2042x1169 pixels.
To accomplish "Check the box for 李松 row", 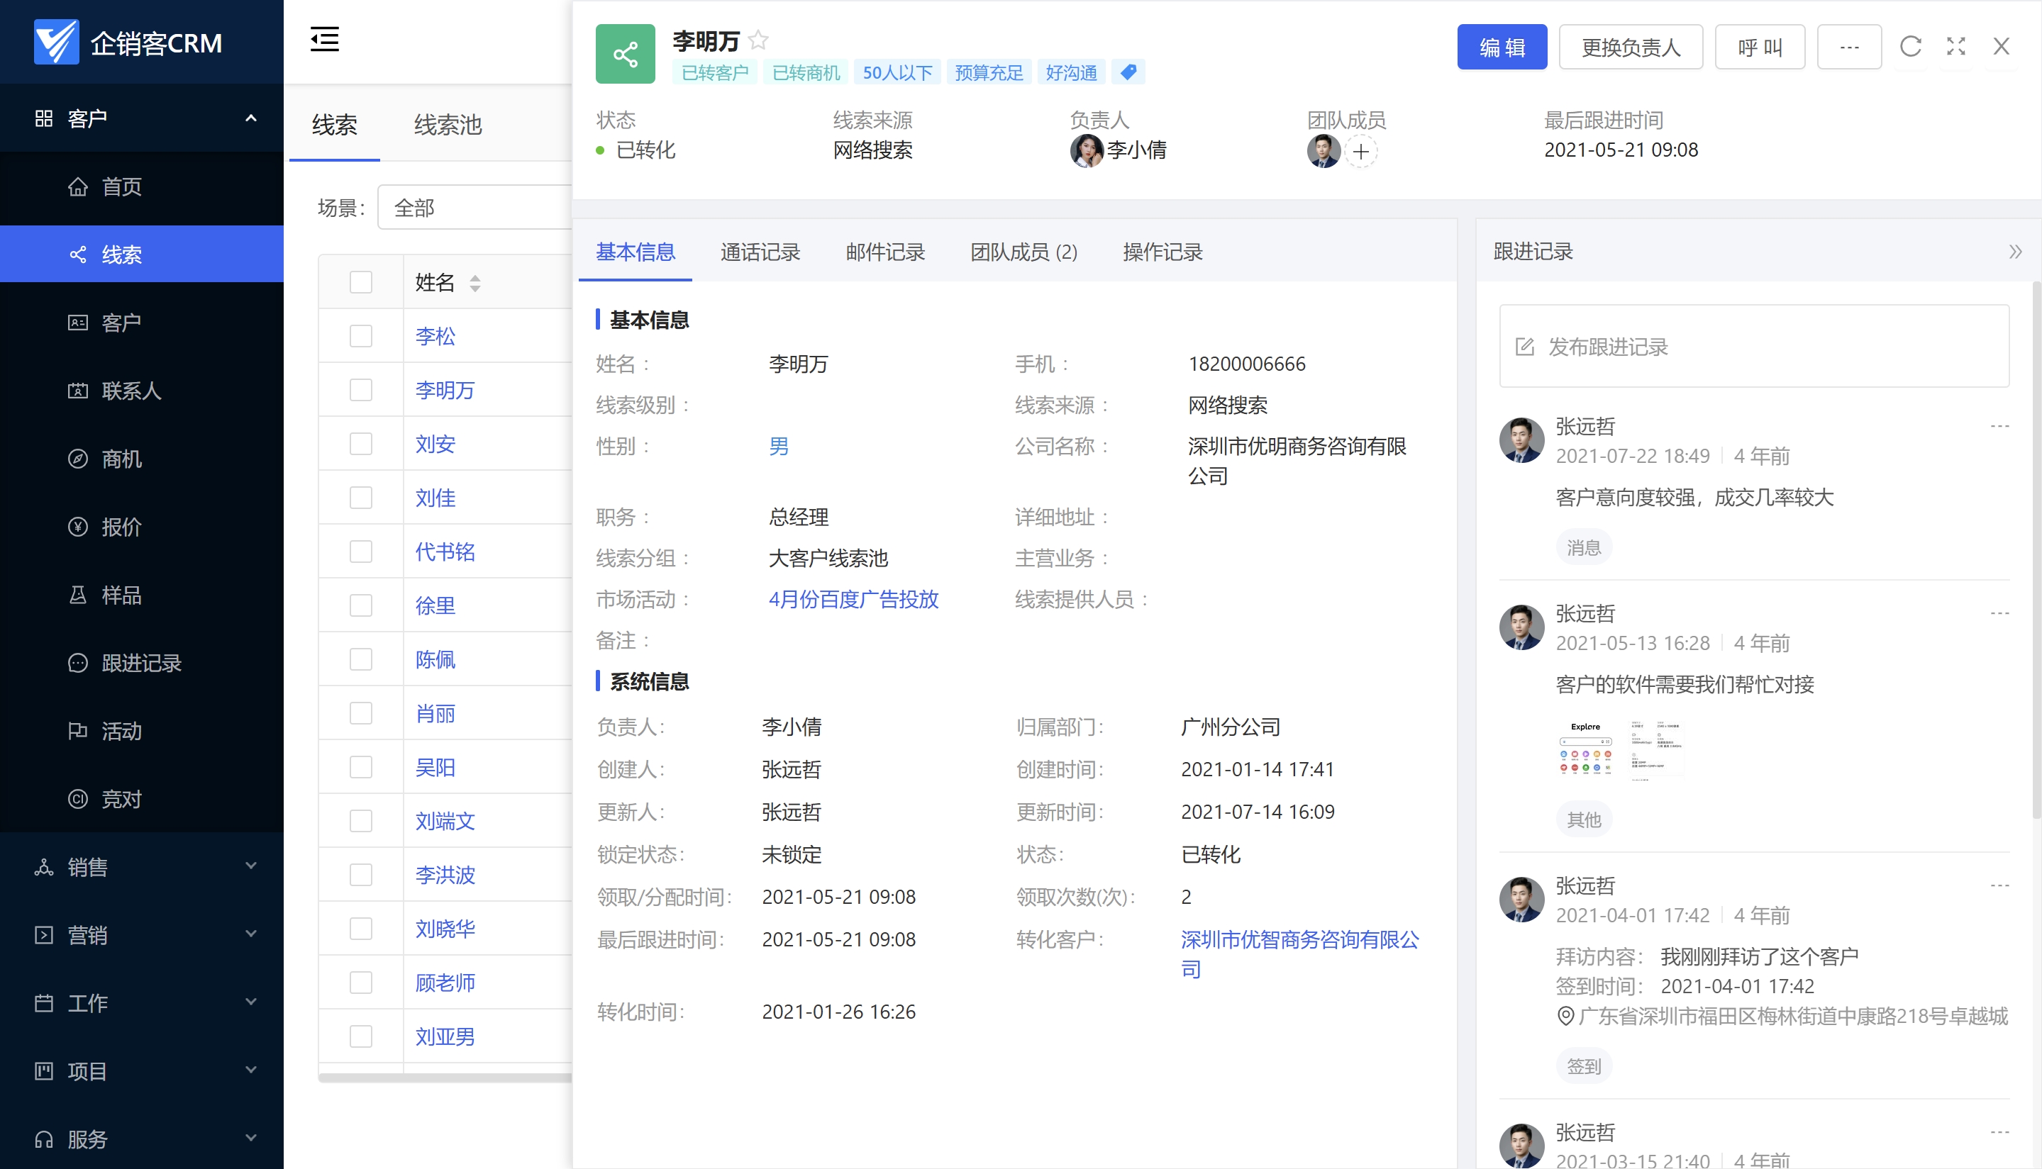I will point(361,335).
